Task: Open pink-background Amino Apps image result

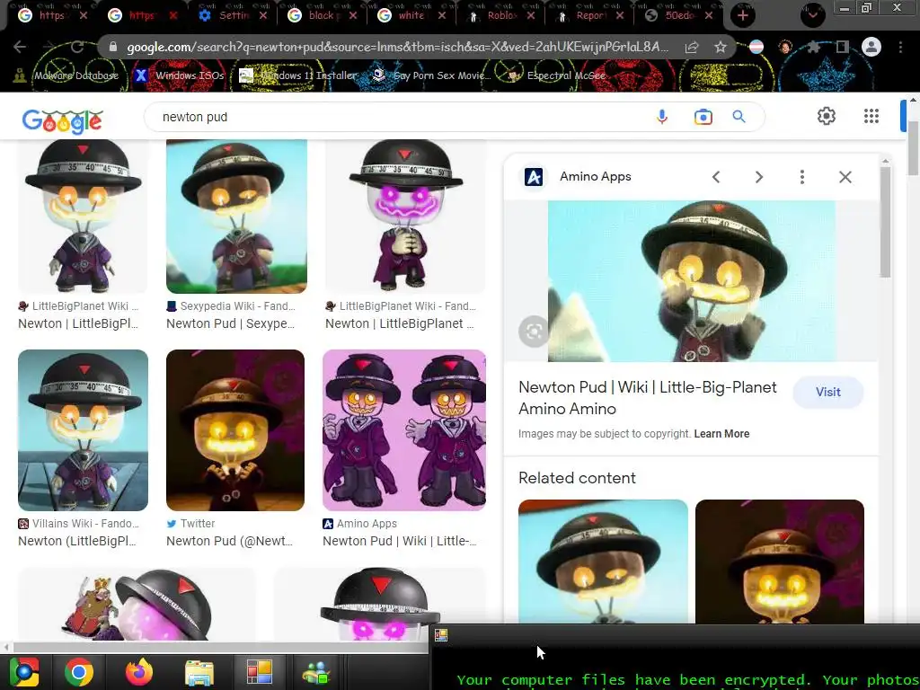Action: click(x=404, y=430)
